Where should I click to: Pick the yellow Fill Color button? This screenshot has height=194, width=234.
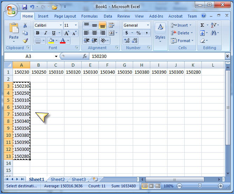click(x=51, y=40)
